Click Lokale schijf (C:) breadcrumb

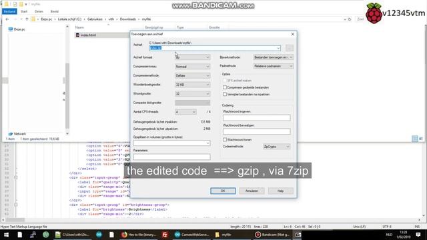(69, 19)
